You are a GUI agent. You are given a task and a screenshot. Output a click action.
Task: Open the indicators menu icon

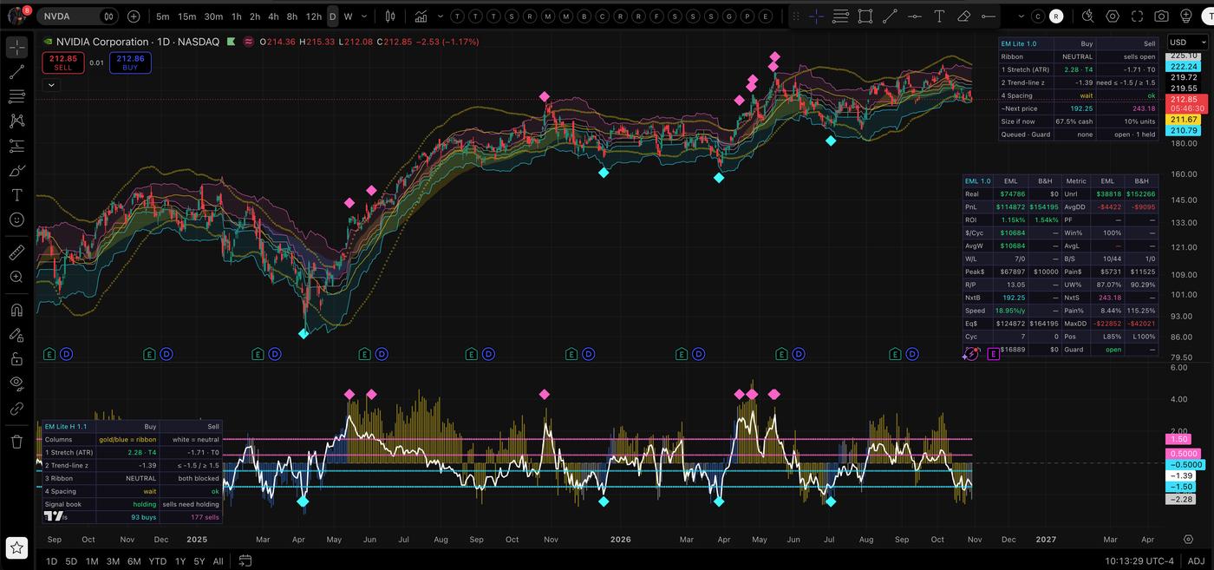[421, 16]
